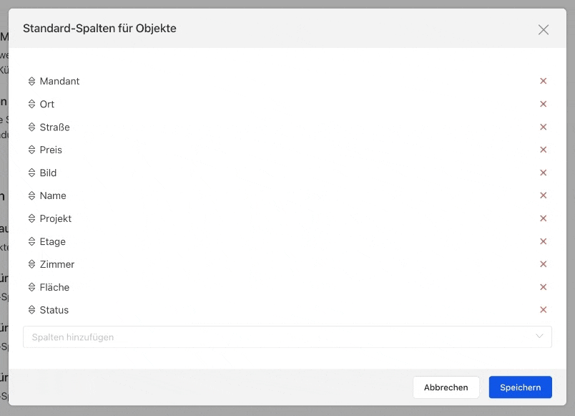Remove the Ort column entry

coord(543,104)
